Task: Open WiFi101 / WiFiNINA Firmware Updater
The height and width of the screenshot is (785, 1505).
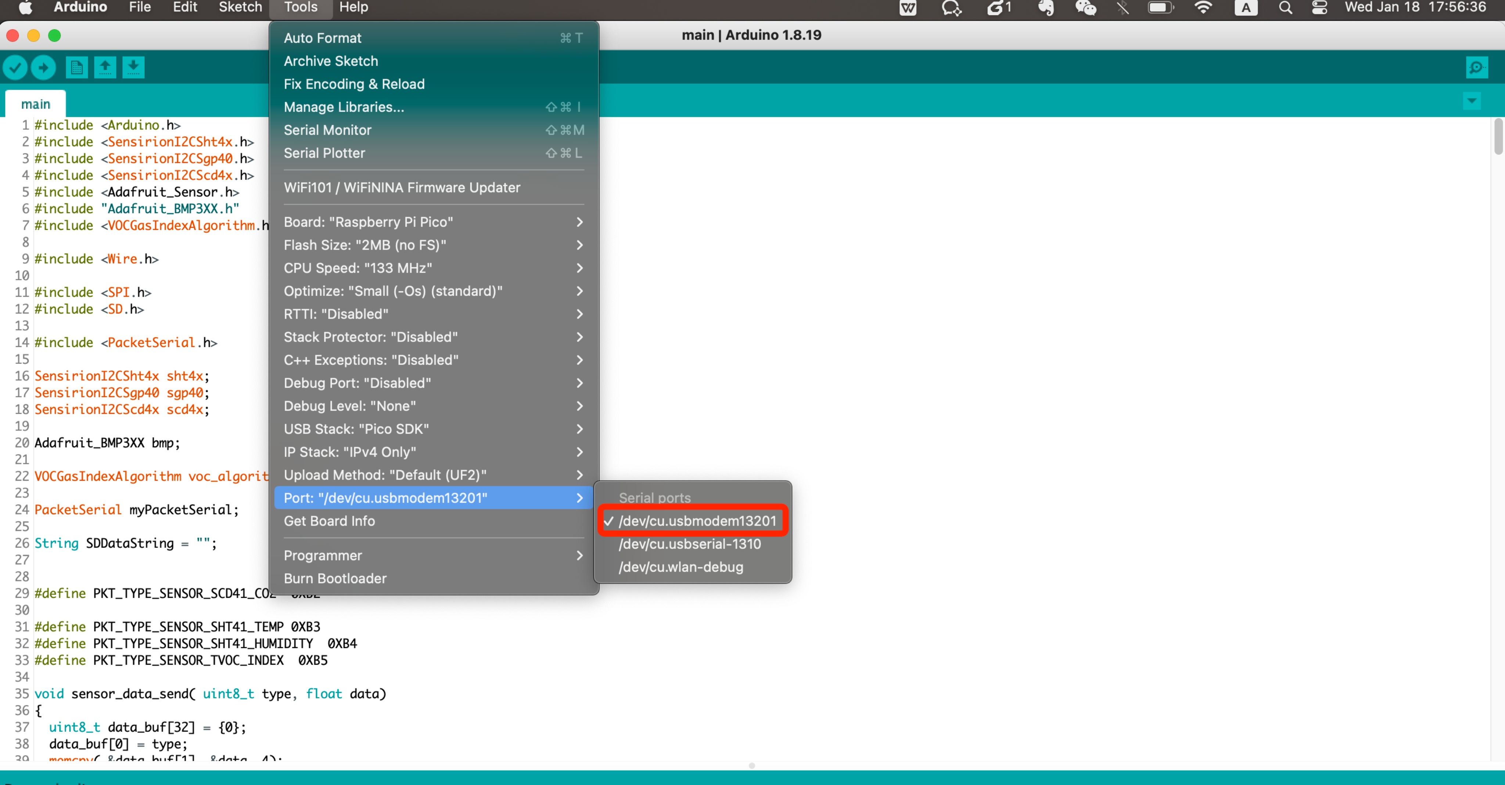Action: coord(434,187)
